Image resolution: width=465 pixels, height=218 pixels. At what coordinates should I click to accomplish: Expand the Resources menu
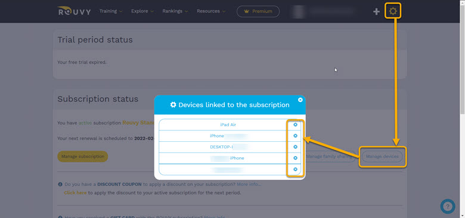tap(211, 11)
